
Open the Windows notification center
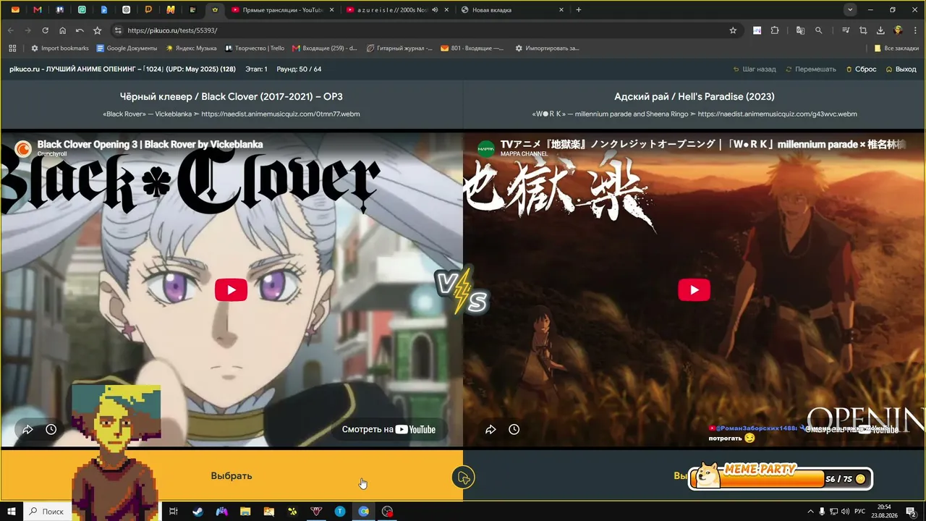pos(911,512)
